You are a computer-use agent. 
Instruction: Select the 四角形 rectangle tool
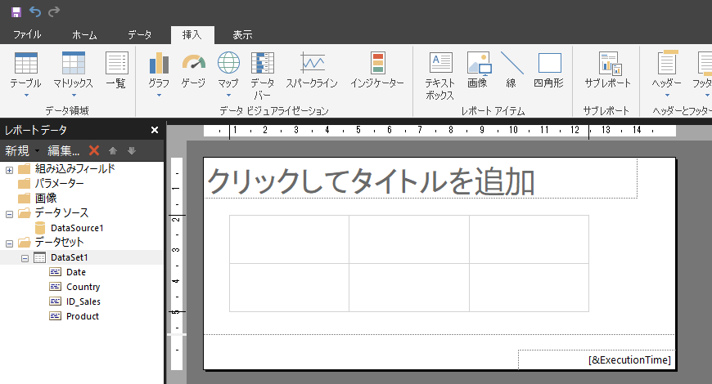[x=549, y=69]
